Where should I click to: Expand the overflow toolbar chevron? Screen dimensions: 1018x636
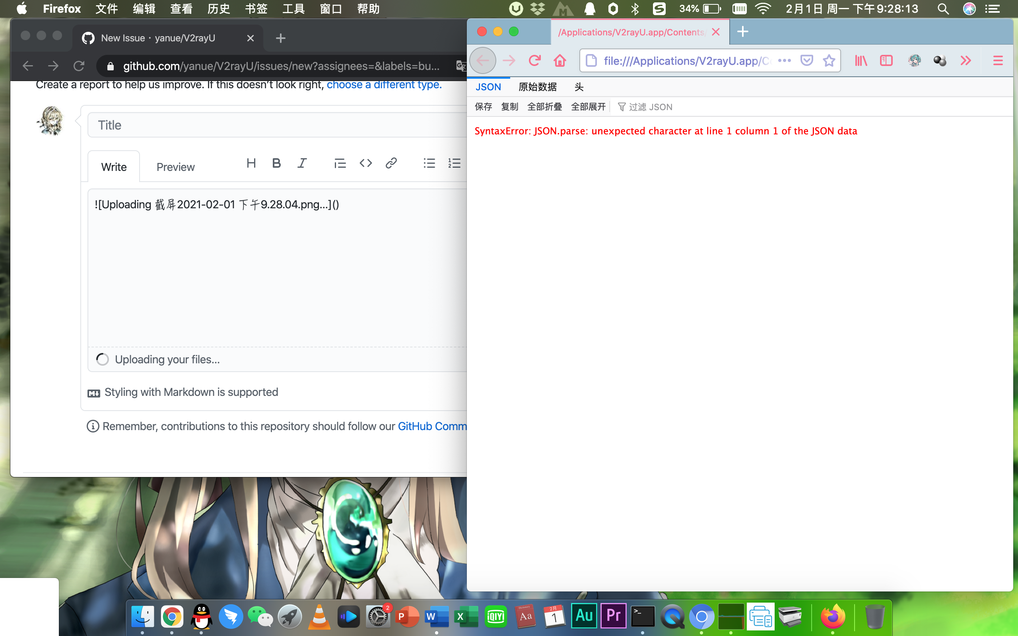tap(965, 60)
